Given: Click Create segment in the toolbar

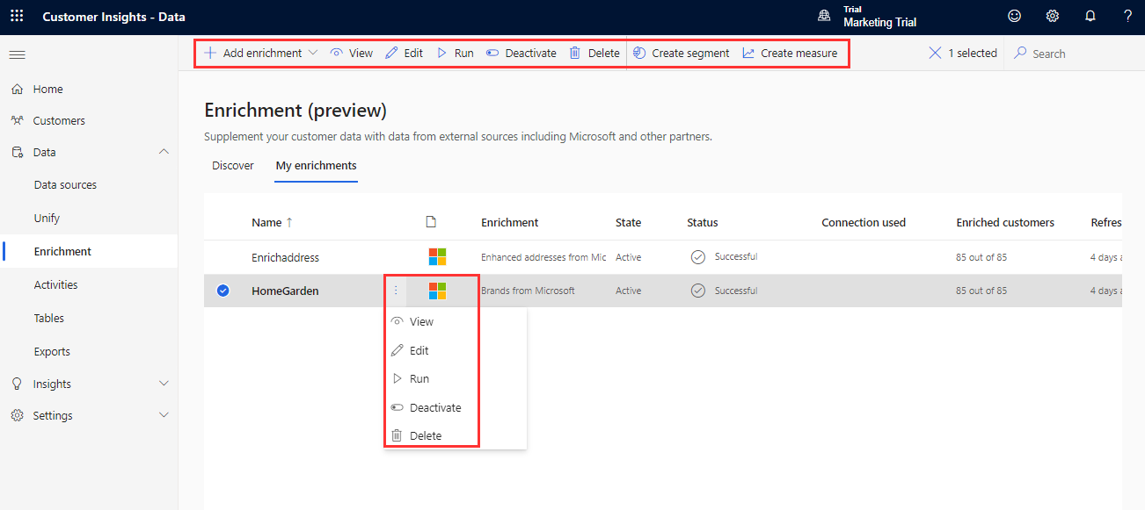Looking at the screenshot, I should point(682,54).
